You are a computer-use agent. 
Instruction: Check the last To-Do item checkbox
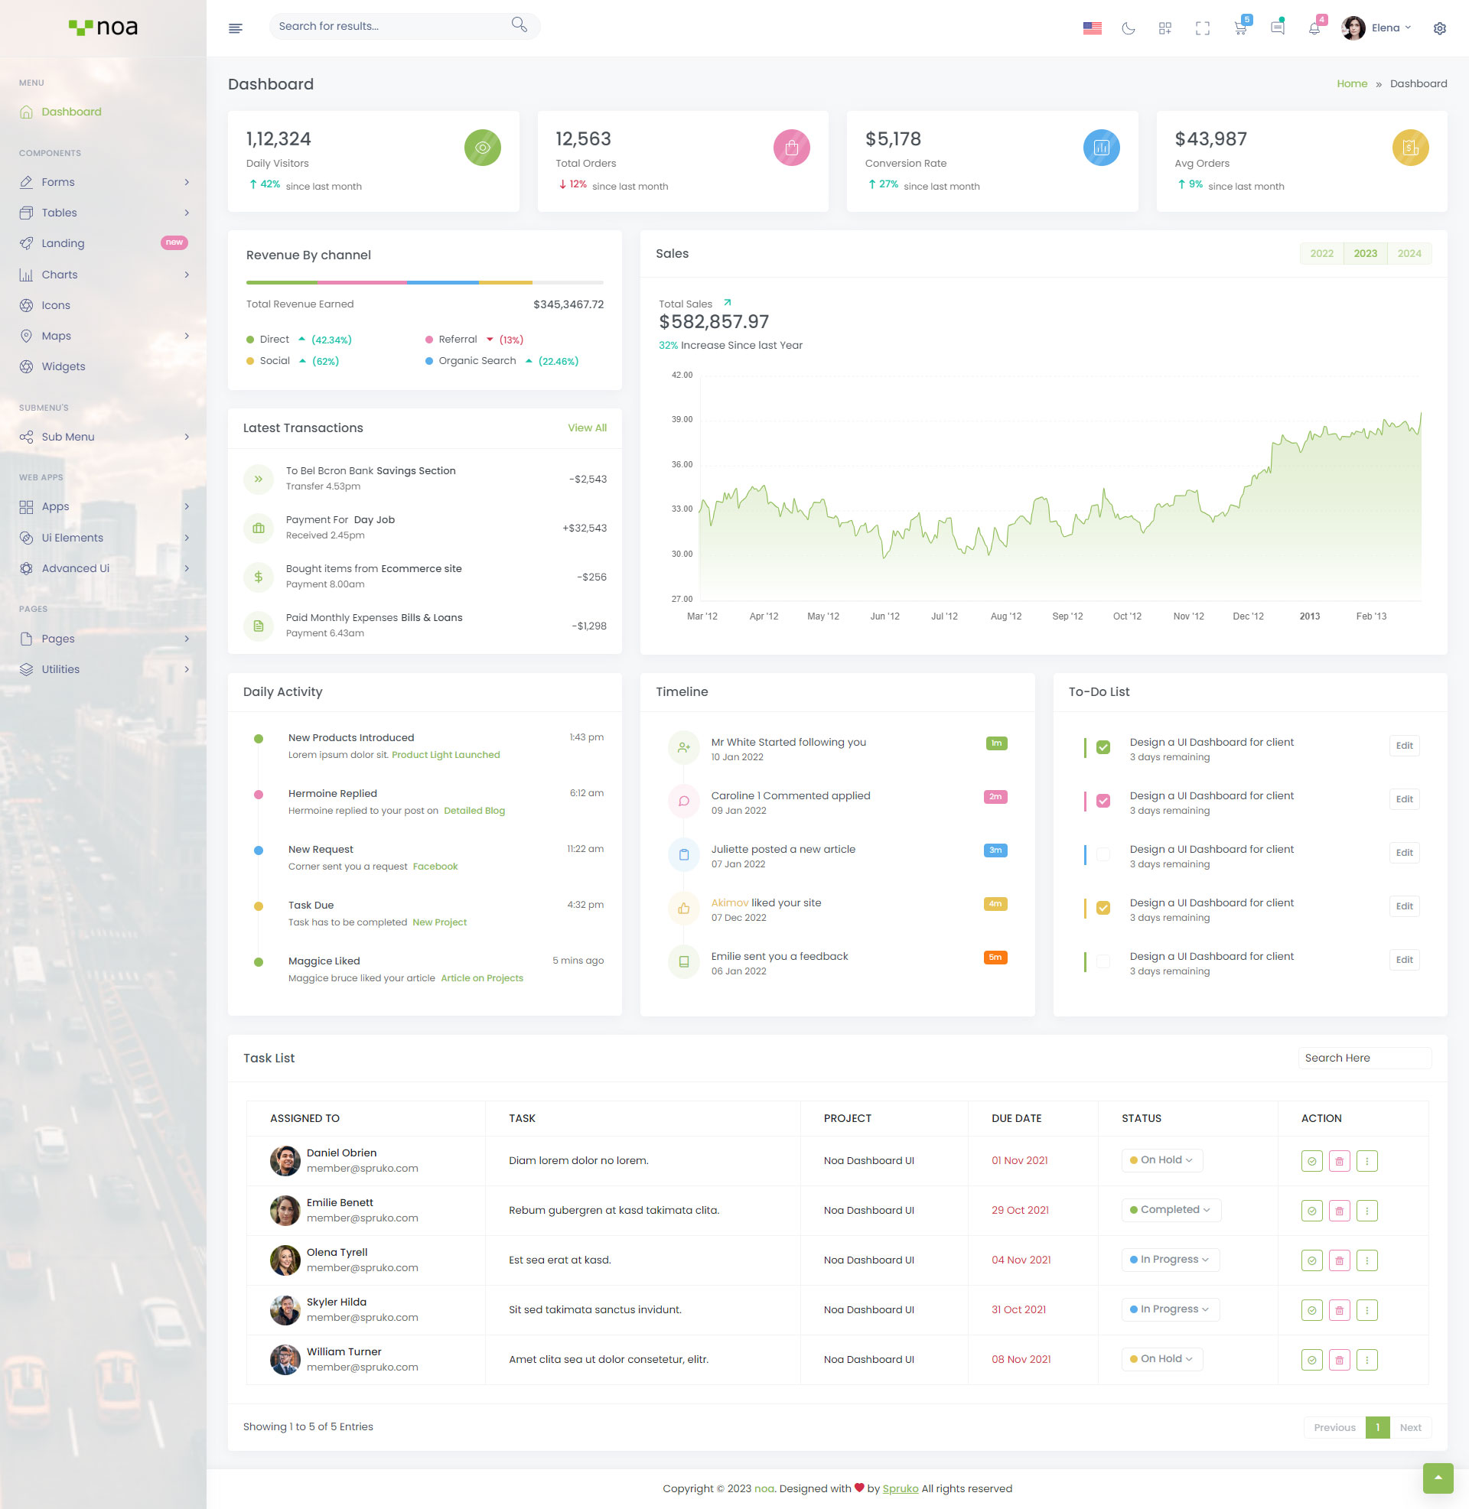click(x=1103, y=961)
